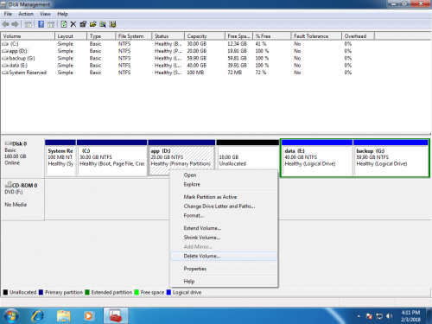Image resolution: width=432 pixels, height=324 pixels.
Task: Click the 59.90 GB capacity cell
Action: (197, 58)
